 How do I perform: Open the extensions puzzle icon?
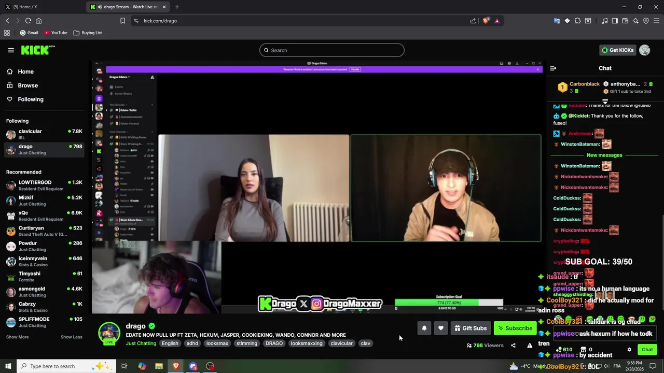[577, 21]
